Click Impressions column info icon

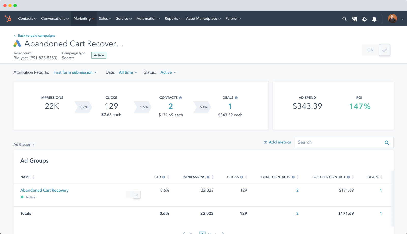coord(208,177)
